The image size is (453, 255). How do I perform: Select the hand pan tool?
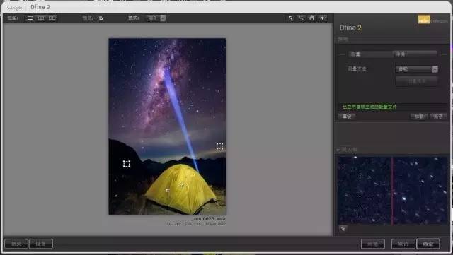[311, 18]
